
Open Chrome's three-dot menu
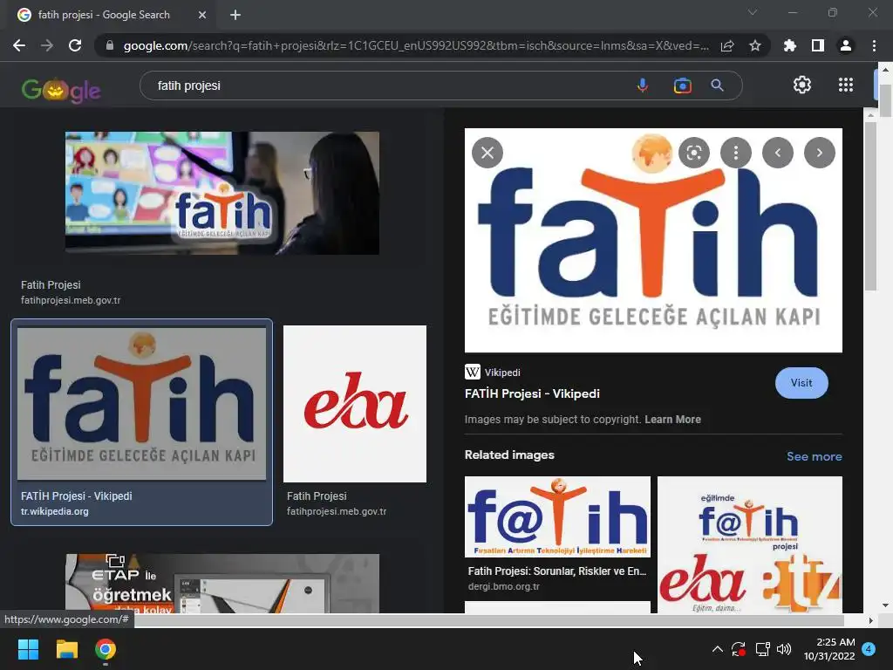[x=874, y=45]
